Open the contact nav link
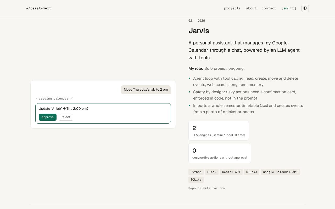 coord(269,8)
